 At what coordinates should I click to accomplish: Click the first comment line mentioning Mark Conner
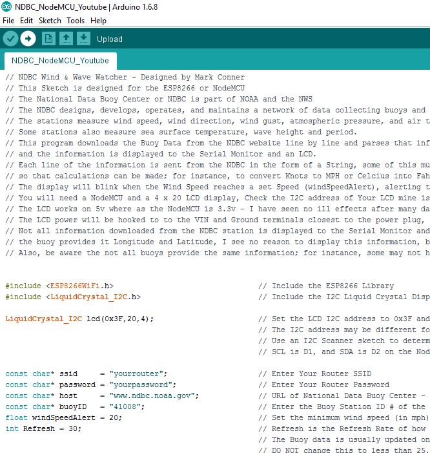pyautogui.click(x=125, y=78)
